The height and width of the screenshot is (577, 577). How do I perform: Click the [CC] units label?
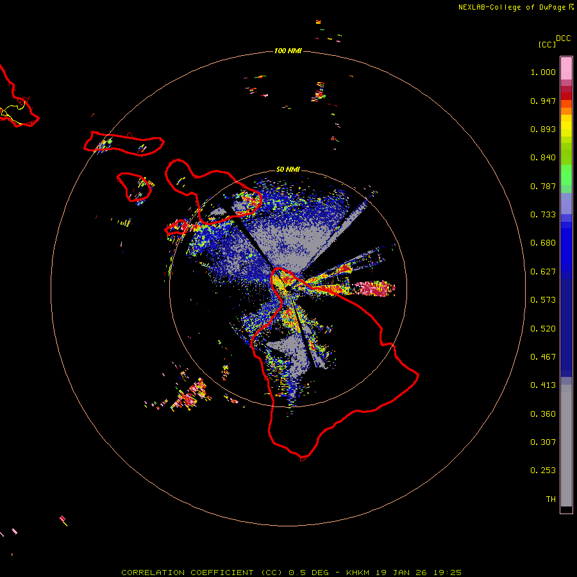coord(547,44)
